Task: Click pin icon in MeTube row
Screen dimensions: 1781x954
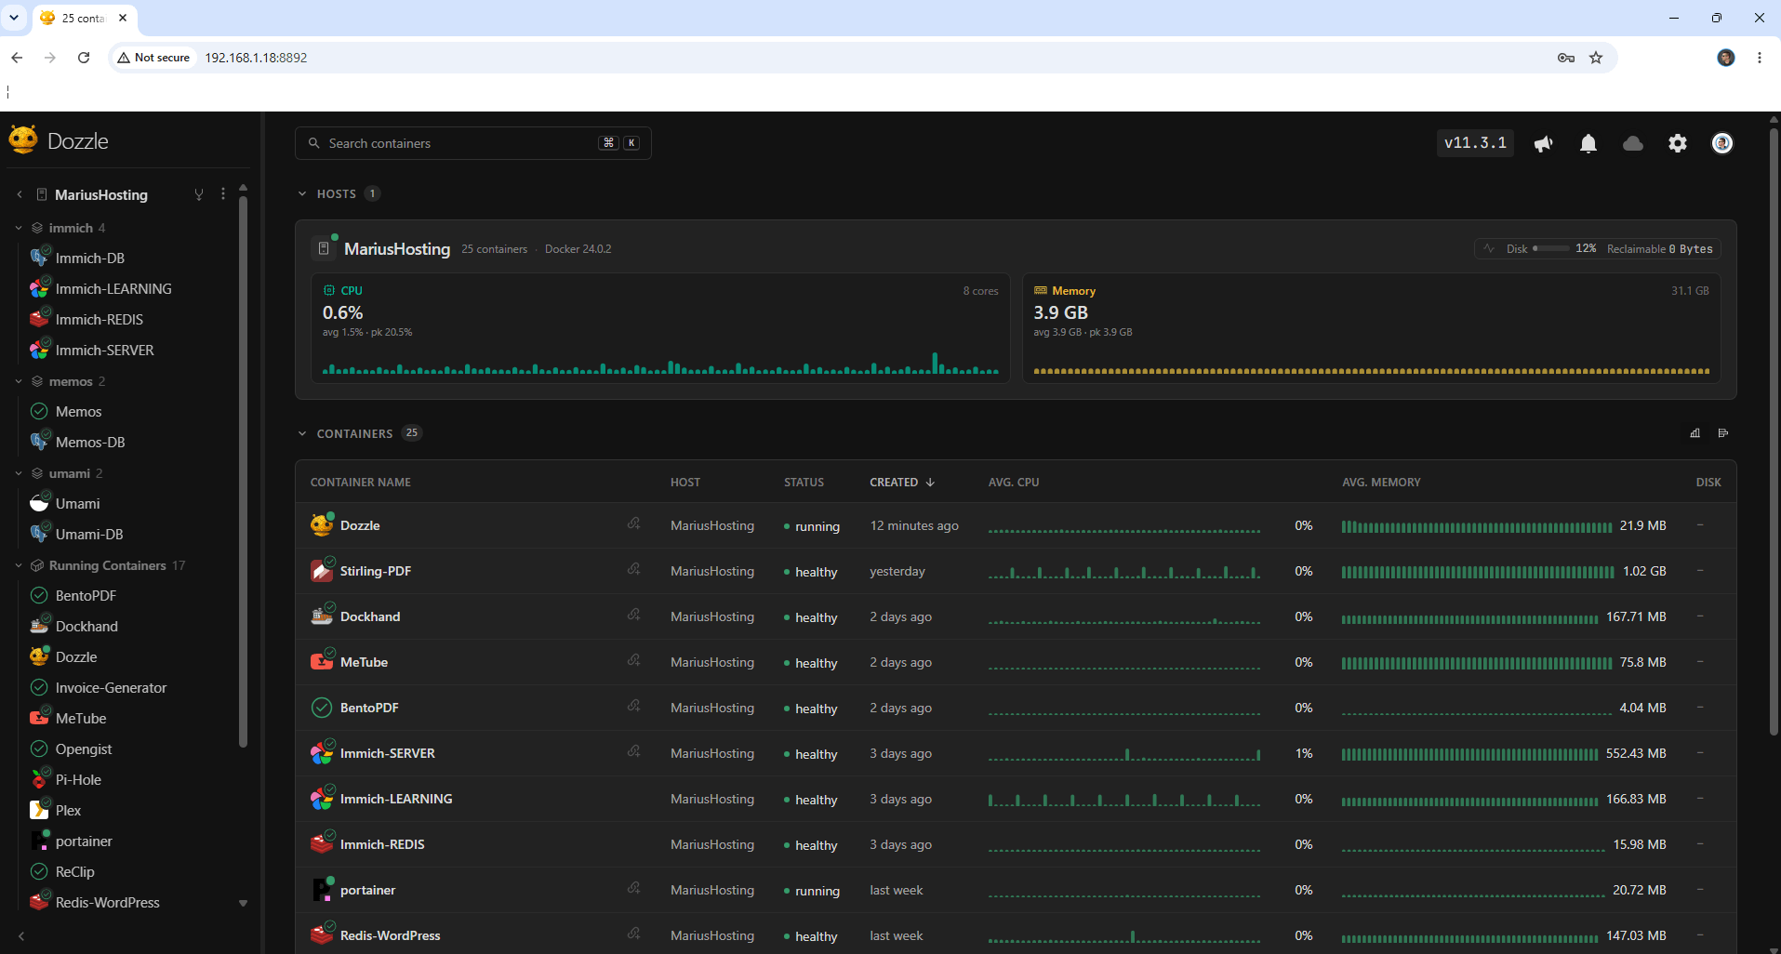Action: pyautogui.click(x=633, y=661)
